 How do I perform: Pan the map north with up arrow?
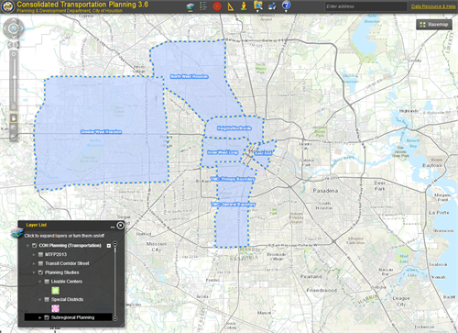click(14, 20)
